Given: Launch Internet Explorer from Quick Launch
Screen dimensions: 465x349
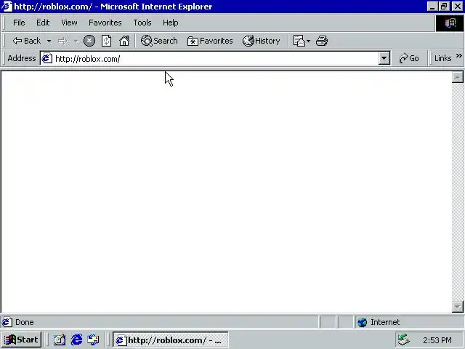Looking at the screenshot, I should pyautogui.click(x=76, y=340).
